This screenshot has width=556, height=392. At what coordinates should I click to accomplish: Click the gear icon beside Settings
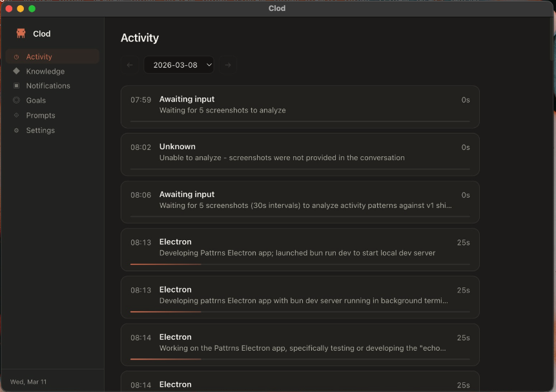coord(16,130)
